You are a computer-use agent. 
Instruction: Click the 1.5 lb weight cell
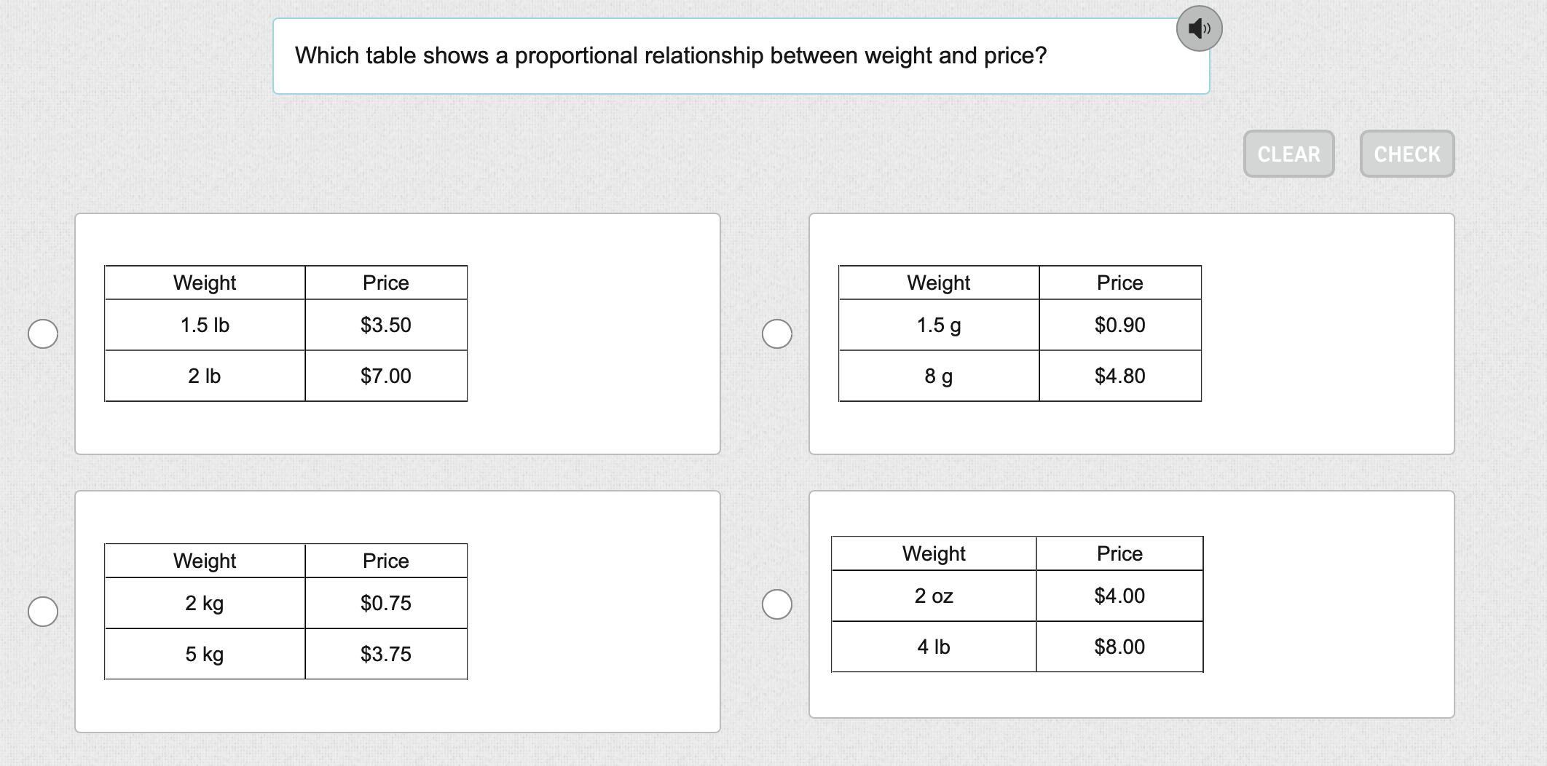click(205, 325)
